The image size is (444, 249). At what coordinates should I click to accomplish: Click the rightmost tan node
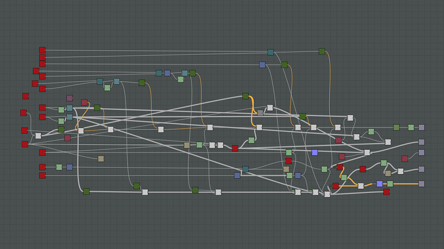388,173
